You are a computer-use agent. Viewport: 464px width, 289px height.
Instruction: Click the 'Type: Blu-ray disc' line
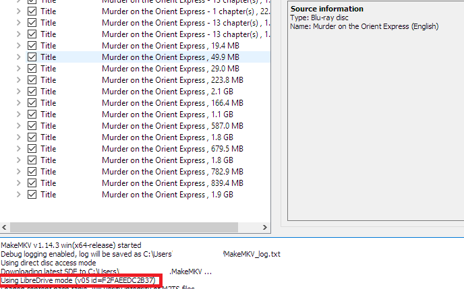319,18
